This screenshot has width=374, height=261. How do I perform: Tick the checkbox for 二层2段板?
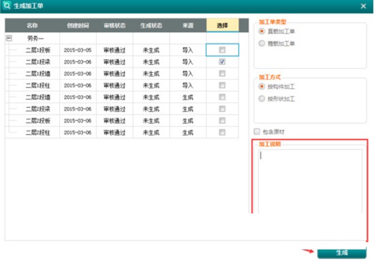[x=222, y=120]
